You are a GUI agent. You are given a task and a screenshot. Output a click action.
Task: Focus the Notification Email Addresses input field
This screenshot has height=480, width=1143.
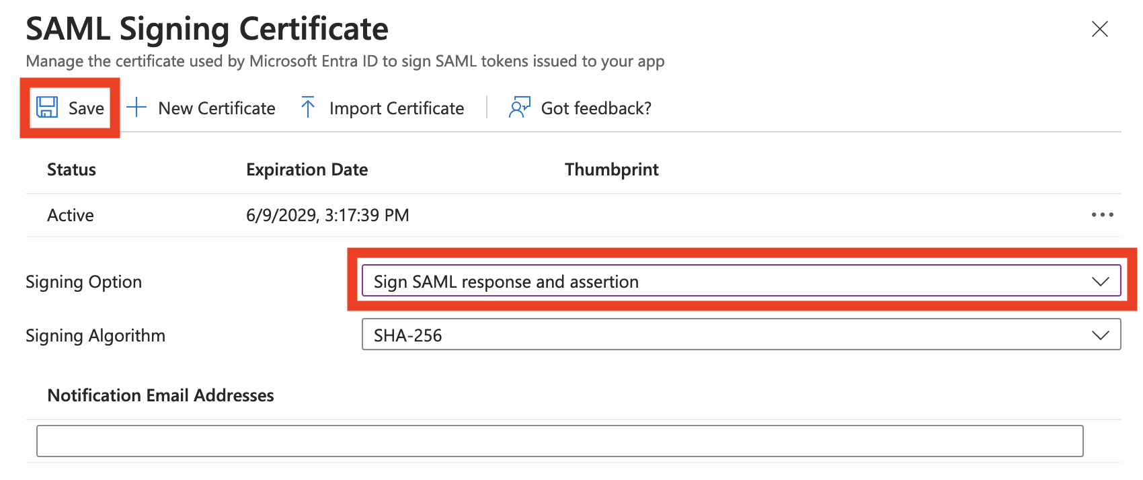coord(559,441)
